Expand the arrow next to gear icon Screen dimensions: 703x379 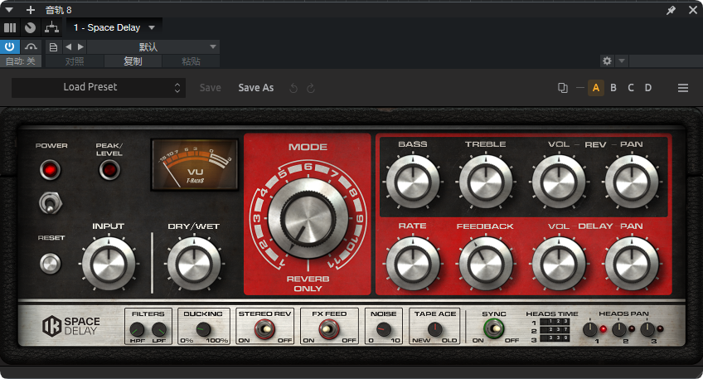(622, 61)
